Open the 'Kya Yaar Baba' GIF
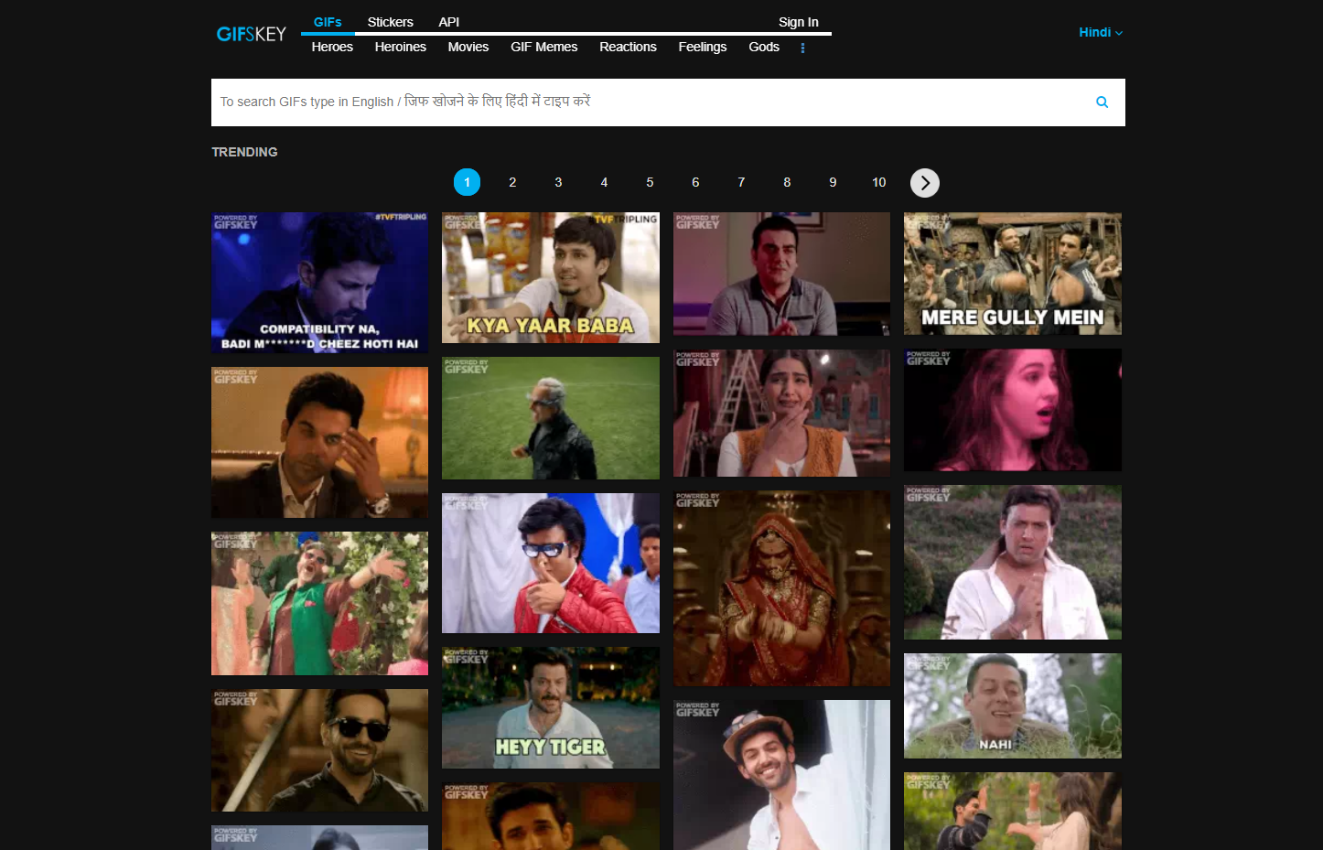The image size is (1323, 850). [551, 278]
